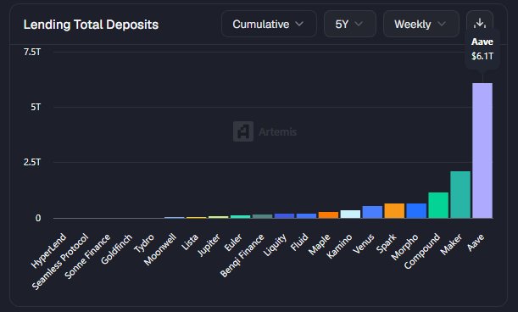Open the Cumulative dropdown
The width and height of the screenshot is (518, 312).
click(269, 24)
